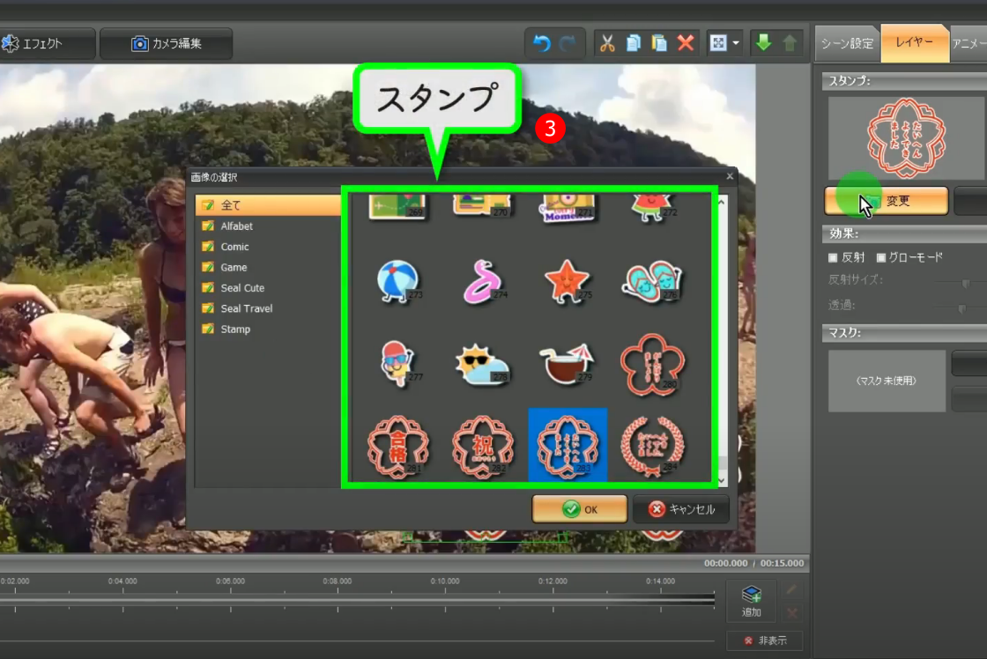Open the カメラ編集 tab
Screen dimensions: 987x659
167,43
